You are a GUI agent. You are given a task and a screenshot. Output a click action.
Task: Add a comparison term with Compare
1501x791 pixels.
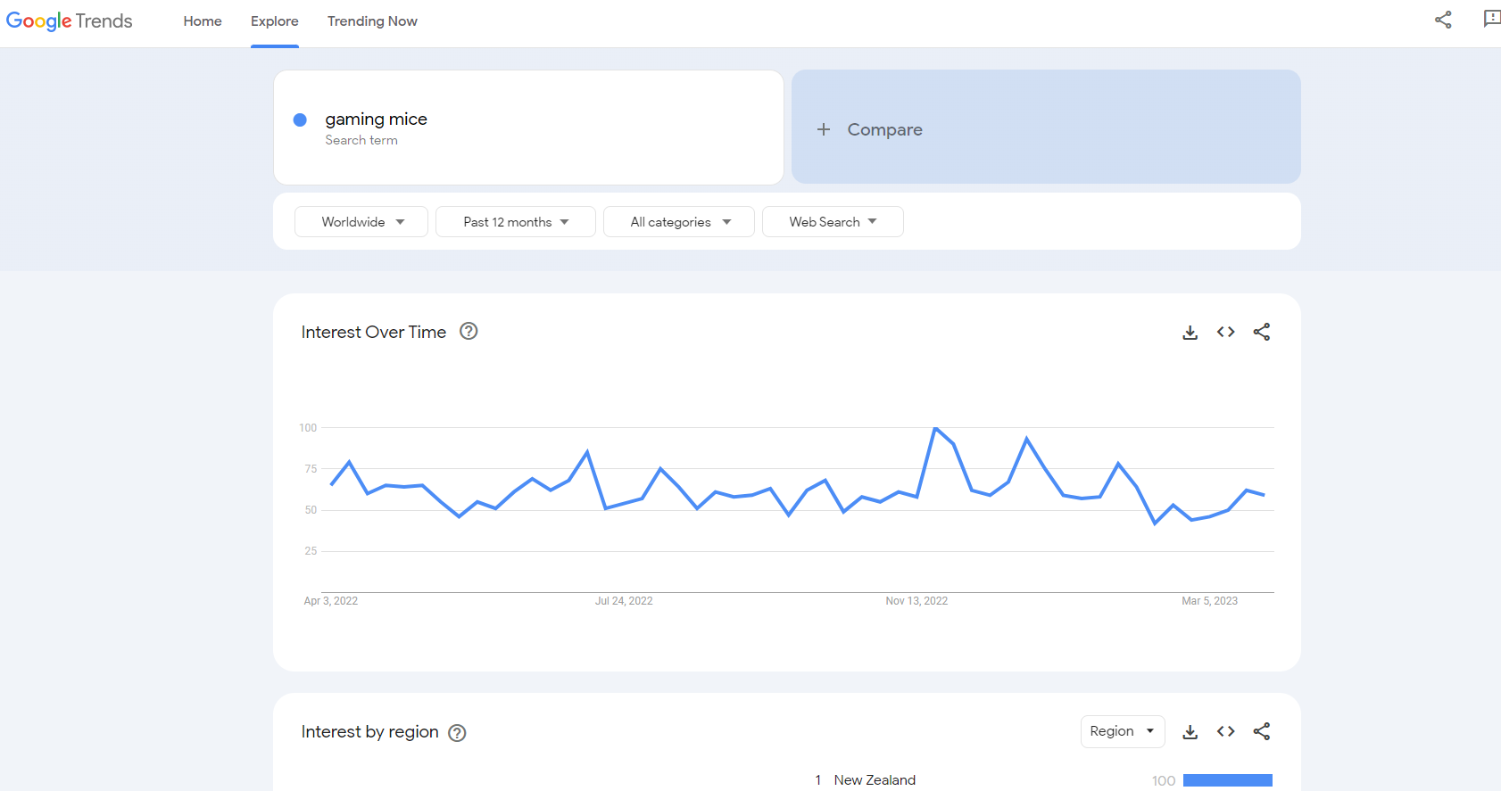[1046, 128]
